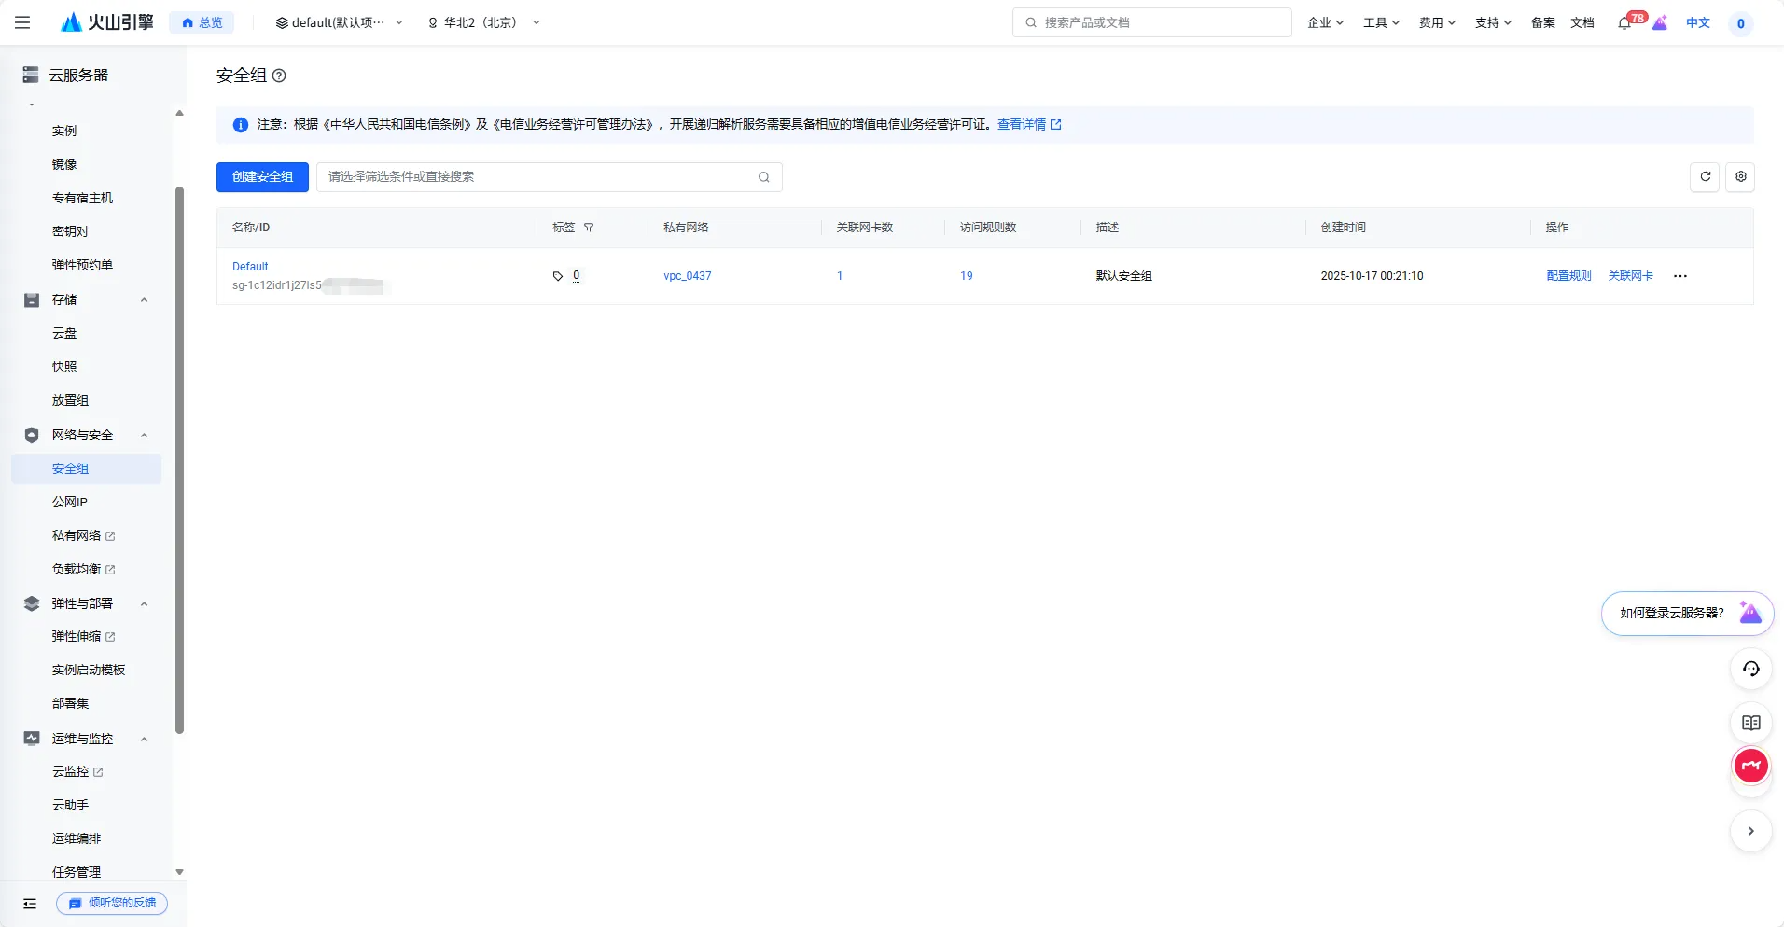This screenshot has width=1784, height=927.
Task: Click the security group filter search field
Action: pos(539,176)
